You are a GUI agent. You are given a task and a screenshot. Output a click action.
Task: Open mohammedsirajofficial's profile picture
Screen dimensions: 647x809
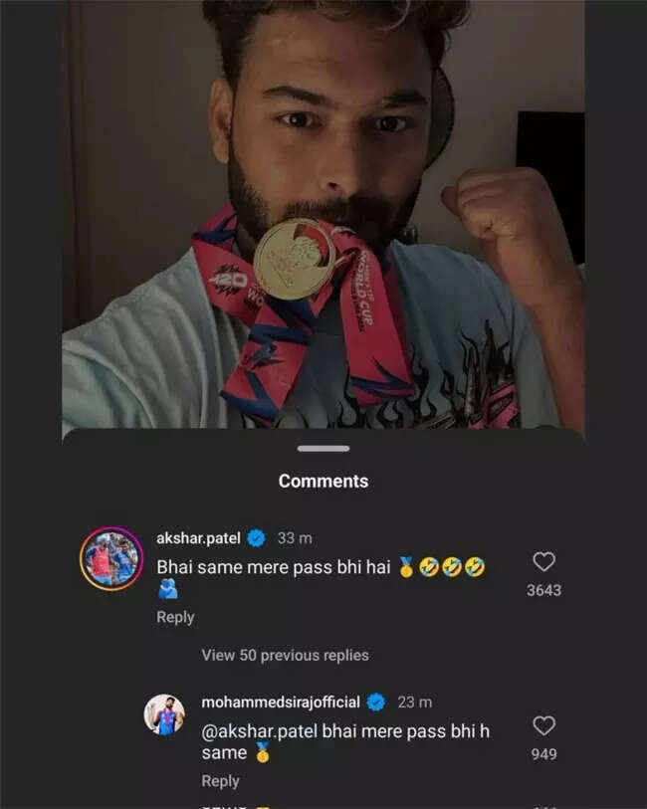click(x=164, y=714)
